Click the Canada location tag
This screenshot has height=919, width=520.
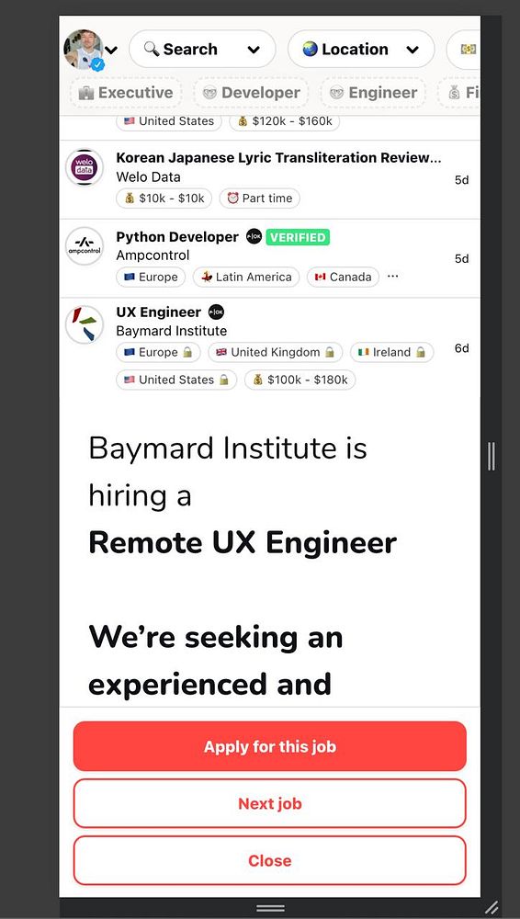point(343,278)
